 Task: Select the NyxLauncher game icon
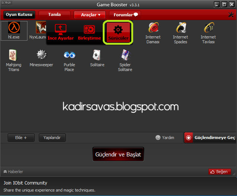click(x=38, y=31)
